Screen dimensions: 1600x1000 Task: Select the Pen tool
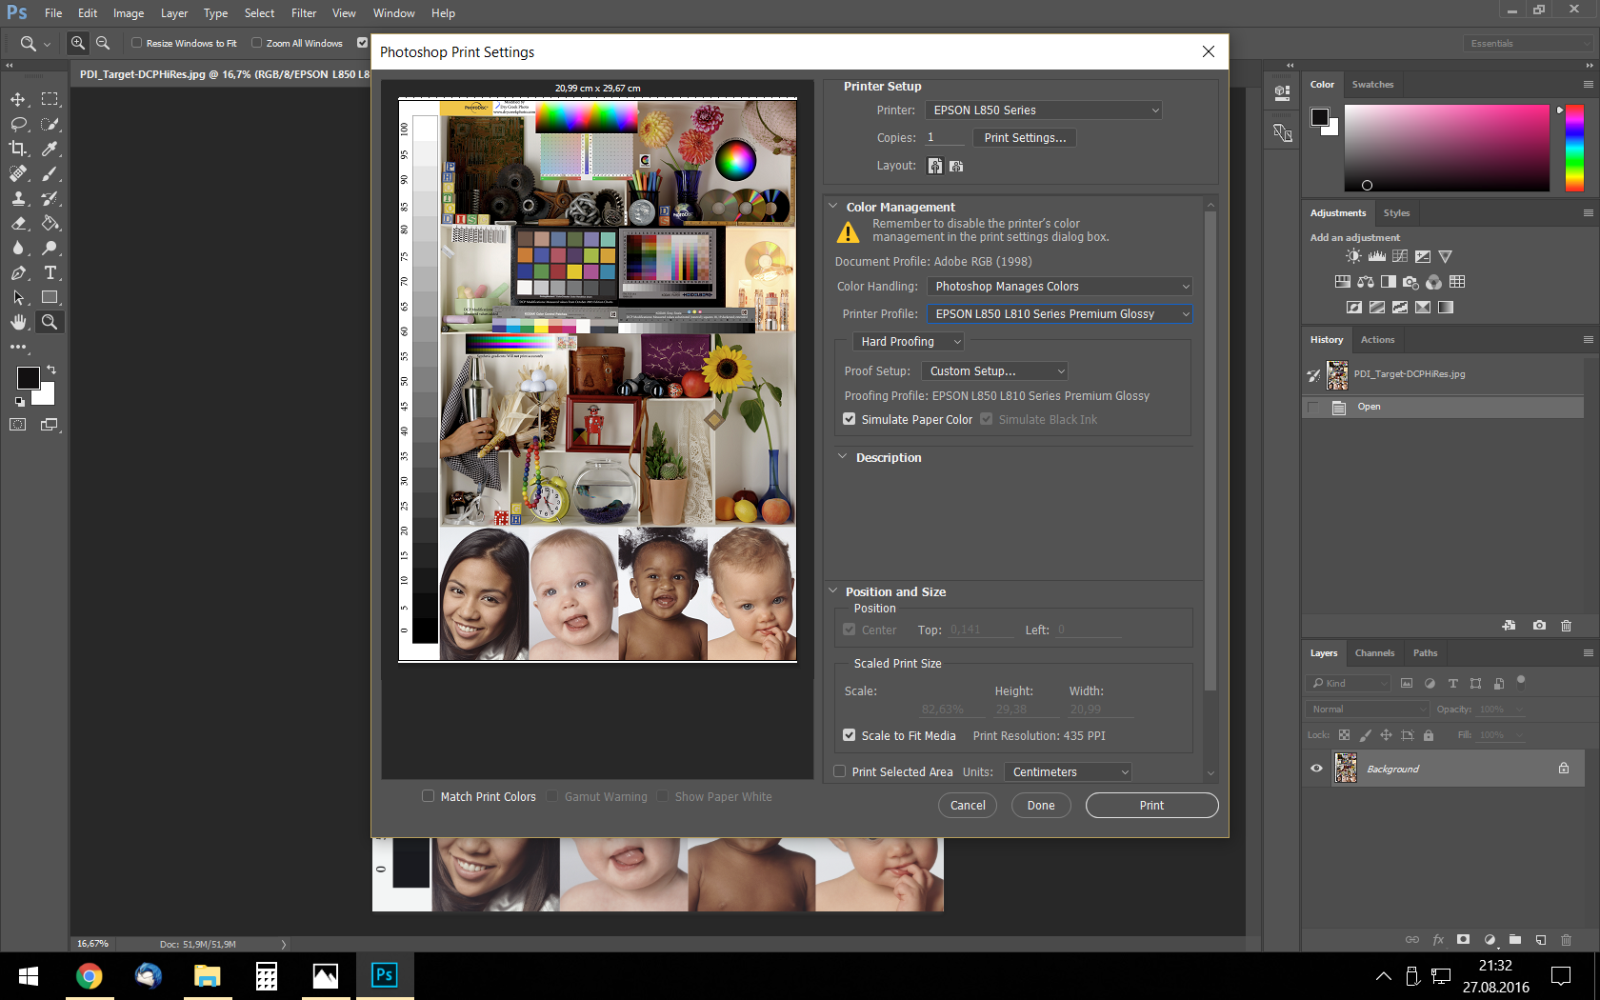tap(18, 272)
